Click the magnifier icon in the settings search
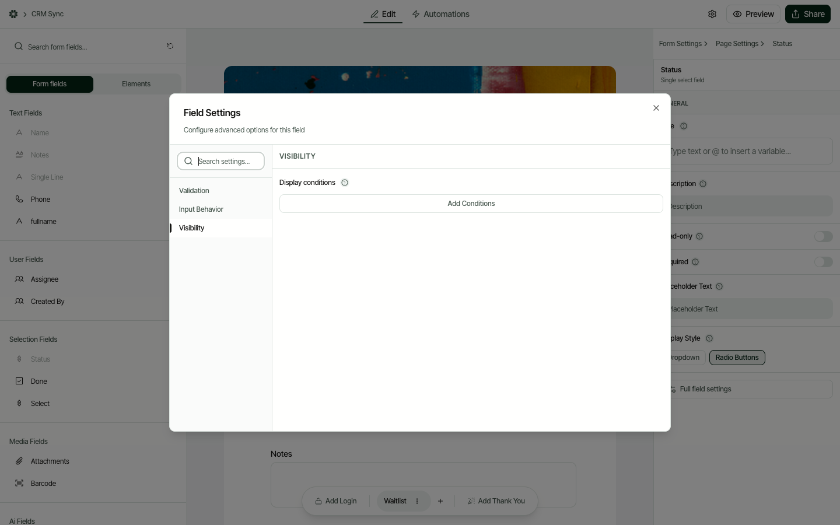840x525 pixels. coord(188,161)
